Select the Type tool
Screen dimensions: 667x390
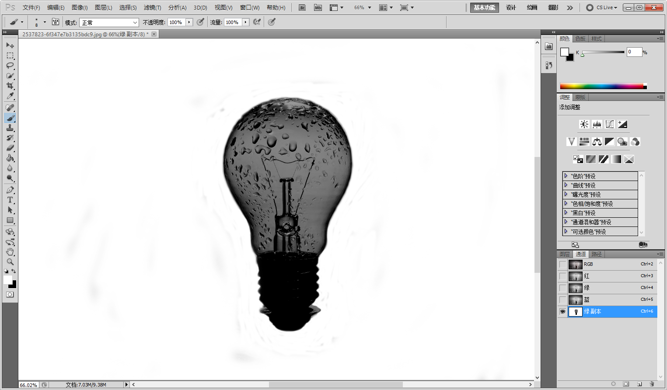pos(10,200)
